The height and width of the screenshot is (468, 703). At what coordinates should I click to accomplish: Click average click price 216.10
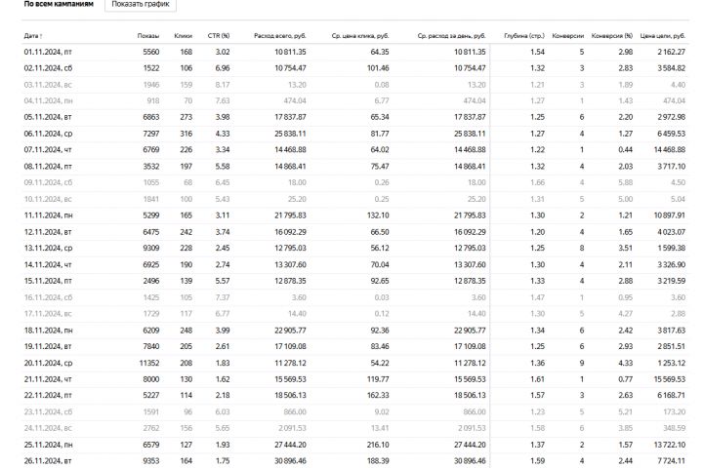[378, 445]
